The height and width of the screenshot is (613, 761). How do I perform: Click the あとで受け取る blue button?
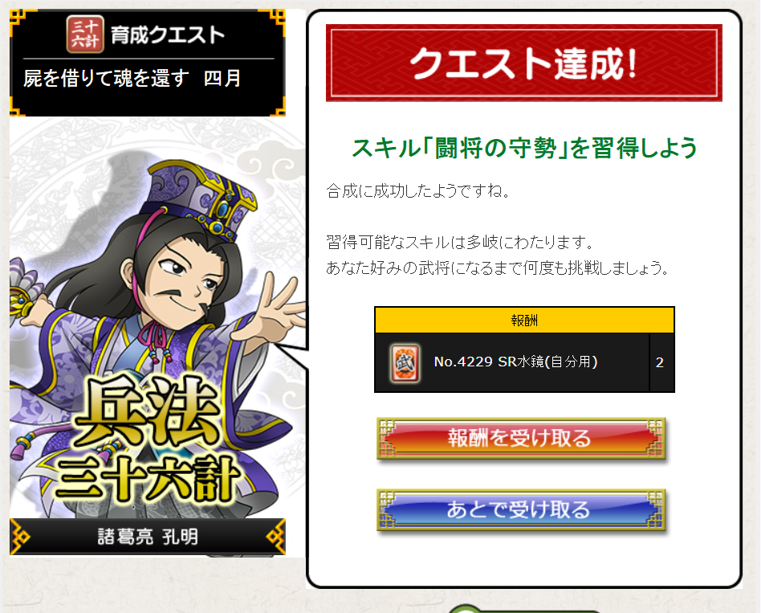521,509
